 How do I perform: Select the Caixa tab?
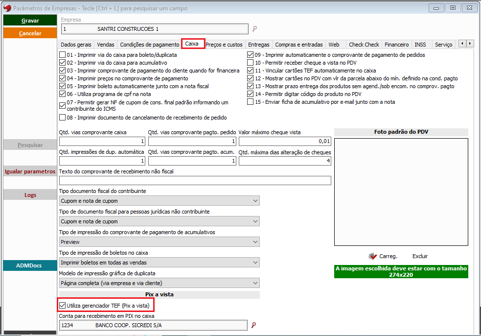(x=193, y=44)
